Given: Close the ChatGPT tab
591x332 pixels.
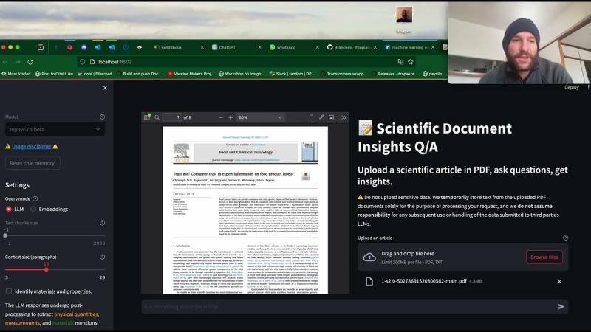Looking at the screenshot, I should 260,47.
